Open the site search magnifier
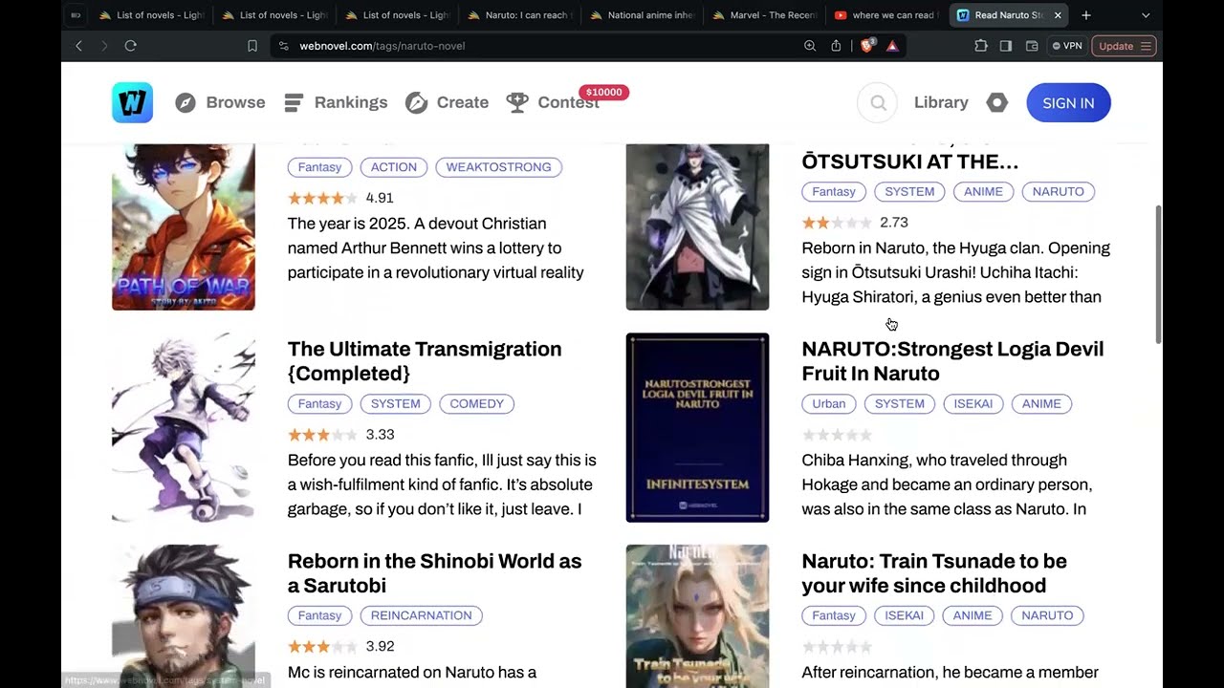This screenshot has width=1224, height=688. 878,103
